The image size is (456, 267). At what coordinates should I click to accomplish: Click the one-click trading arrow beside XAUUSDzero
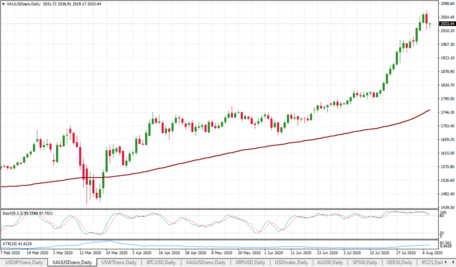(x=3, y=4)
